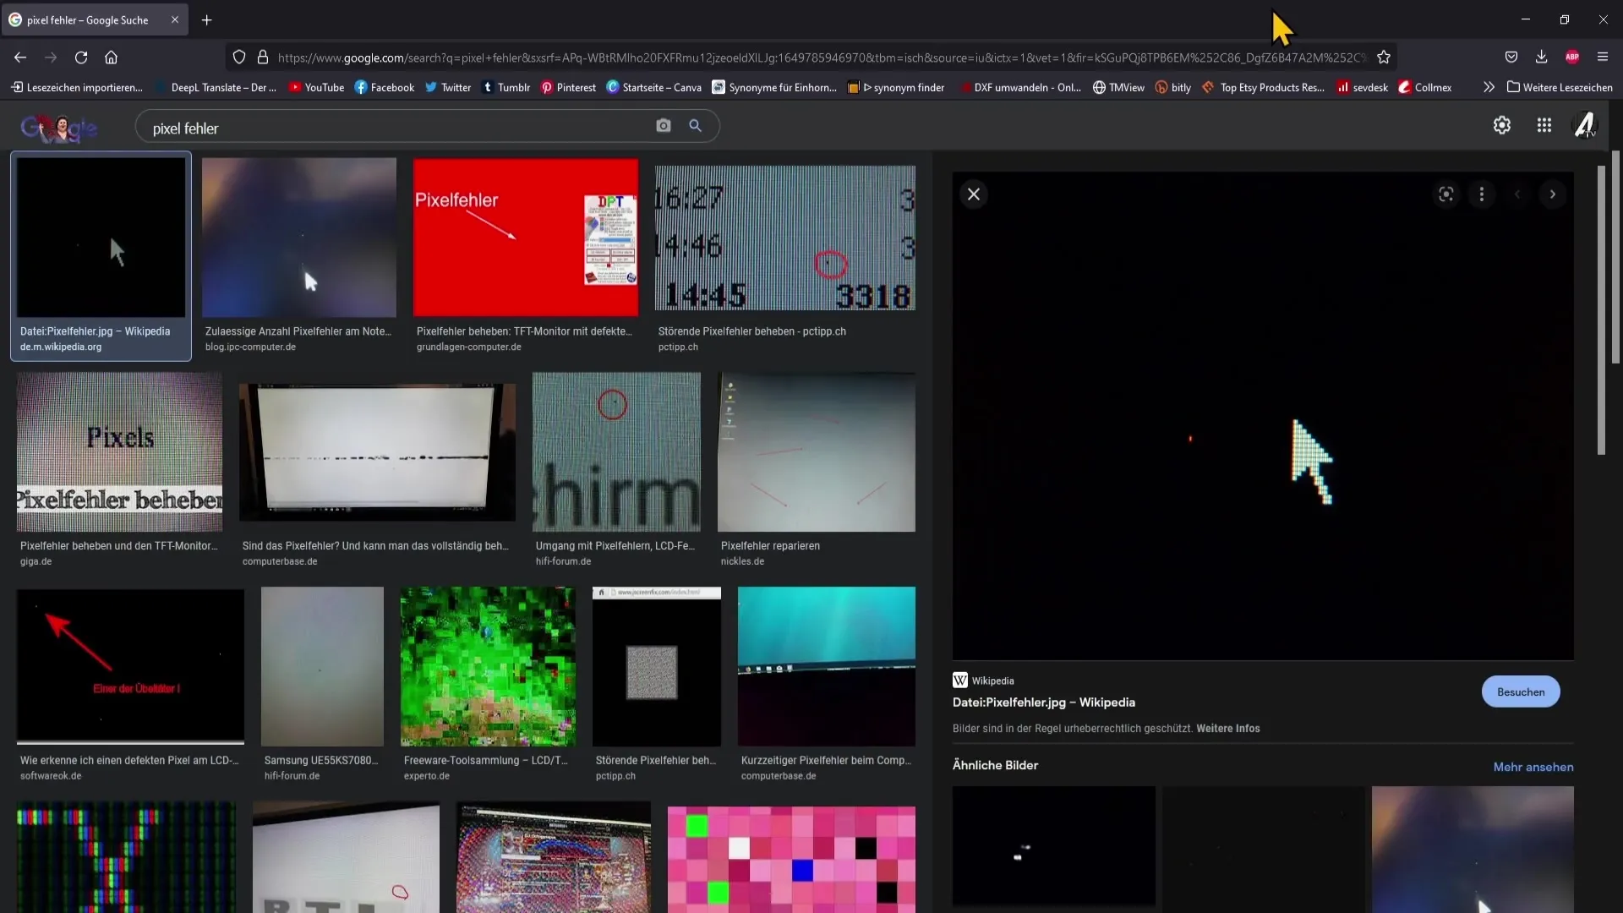This screenshot has width=1623, height=913.
Task: Open the Zulaessige Anzahl Pixelfehler thumbnail
Action: click(x=299, y=238)
